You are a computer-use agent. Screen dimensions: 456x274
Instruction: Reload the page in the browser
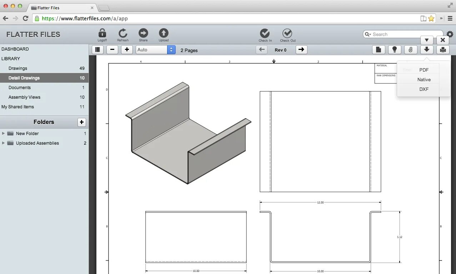click(25, 19)
